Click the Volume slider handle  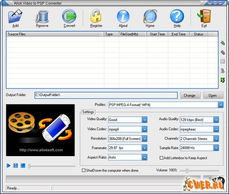click(187, 171)
